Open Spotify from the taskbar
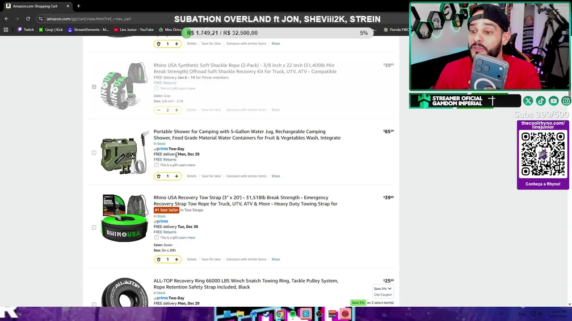 pyautogui.click(x=293, y=314)
